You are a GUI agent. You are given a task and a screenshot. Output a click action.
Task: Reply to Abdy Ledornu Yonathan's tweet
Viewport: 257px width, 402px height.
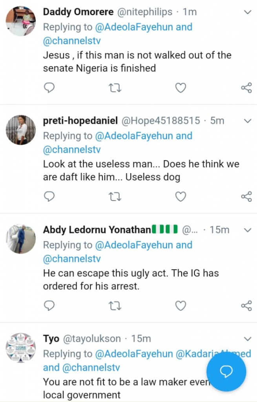pos(49,305)
